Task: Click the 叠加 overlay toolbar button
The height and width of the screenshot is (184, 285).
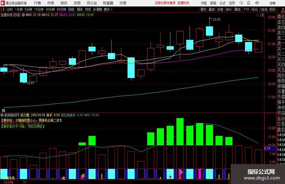Action: pyautogui.click(x=212, y=9)
